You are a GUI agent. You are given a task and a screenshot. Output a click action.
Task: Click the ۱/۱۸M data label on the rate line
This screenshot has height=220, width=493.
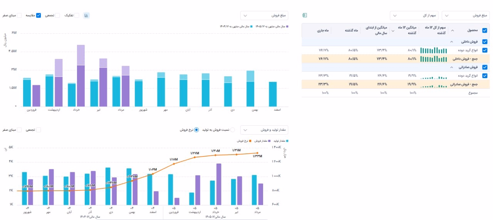174,159
